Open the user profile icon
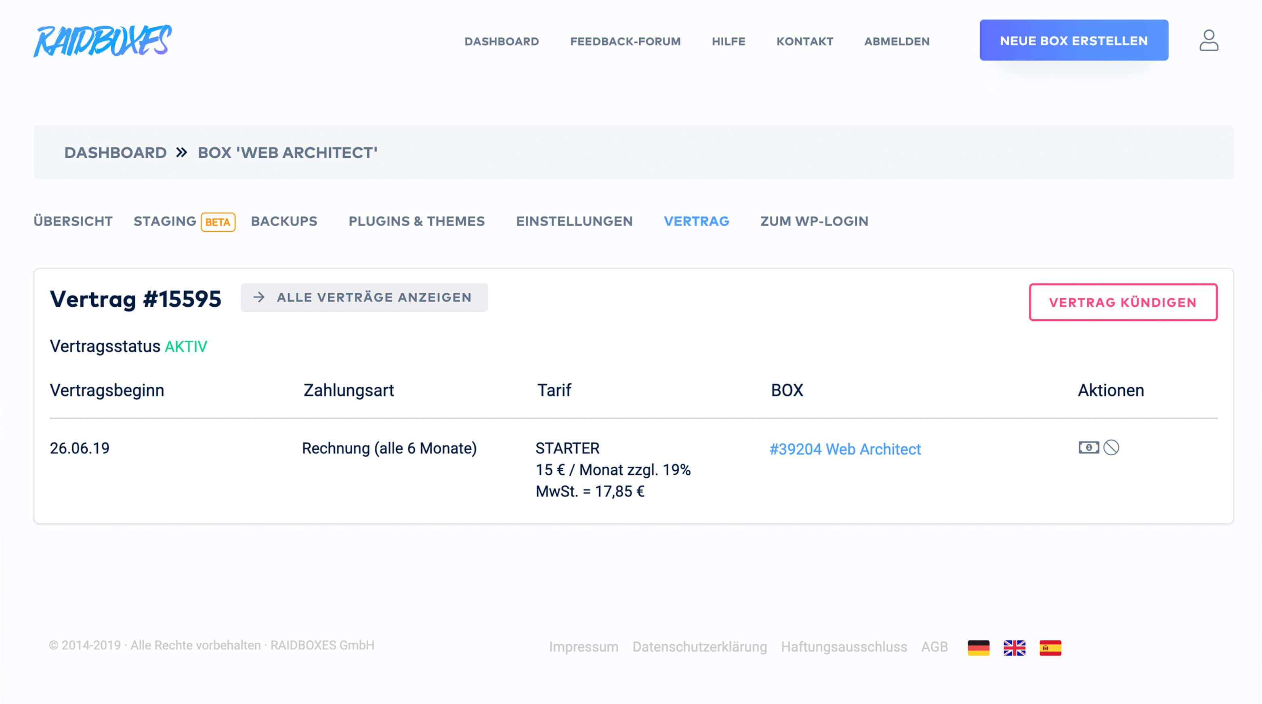The height and width of the screenshot is (704, 1262). click(1209, 41)
